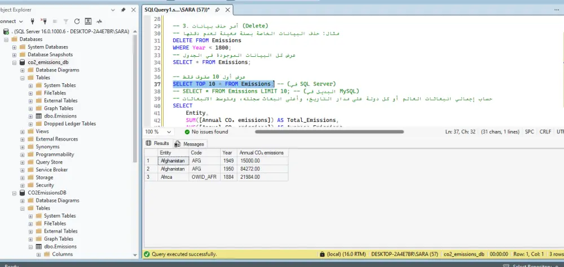Viewport: 564px width, 267px height.
Task: Select the OWID_AFR code cell
Action: (x=204, y=177)
